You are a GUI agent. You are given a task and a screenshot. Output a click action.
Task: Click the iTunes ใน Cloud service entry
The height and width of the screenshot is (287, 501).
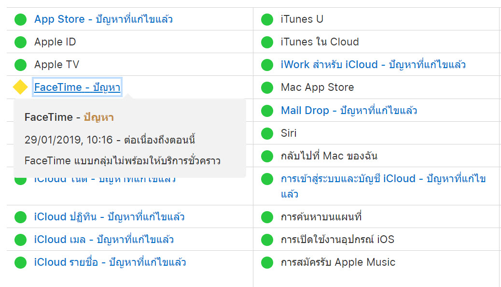point(320,42)
